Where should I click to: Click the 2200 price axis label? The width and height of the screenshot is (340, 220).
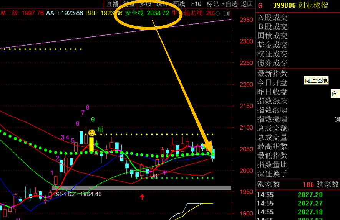click(246, 84)
